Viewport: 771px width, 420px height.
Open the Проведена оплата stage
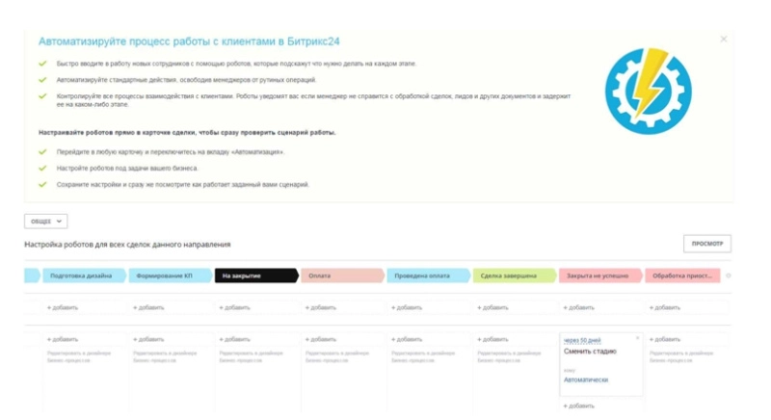click(426, 276)
